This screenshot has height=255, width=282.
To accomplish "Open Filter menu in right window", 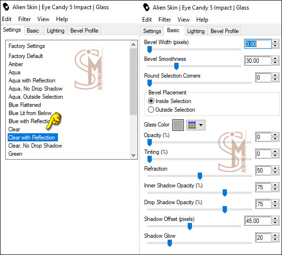I will pyautogui.click(x=165, y=20).
